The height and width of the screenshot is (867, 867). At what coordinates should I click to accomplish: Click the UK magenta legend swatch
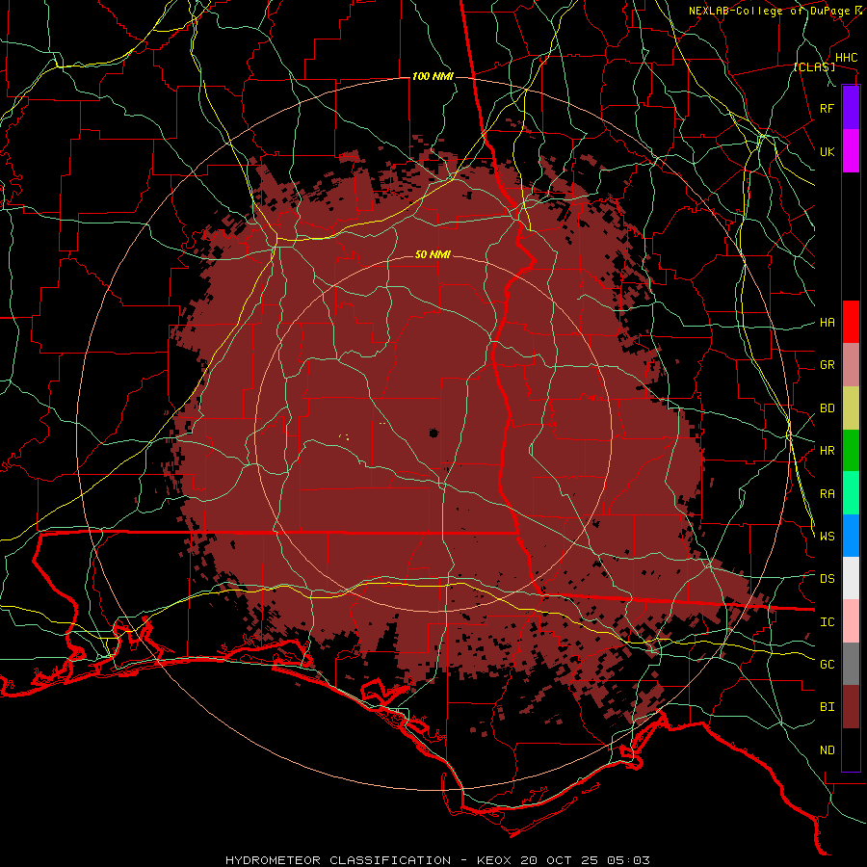pyautogui.click(x=851, y=151)
